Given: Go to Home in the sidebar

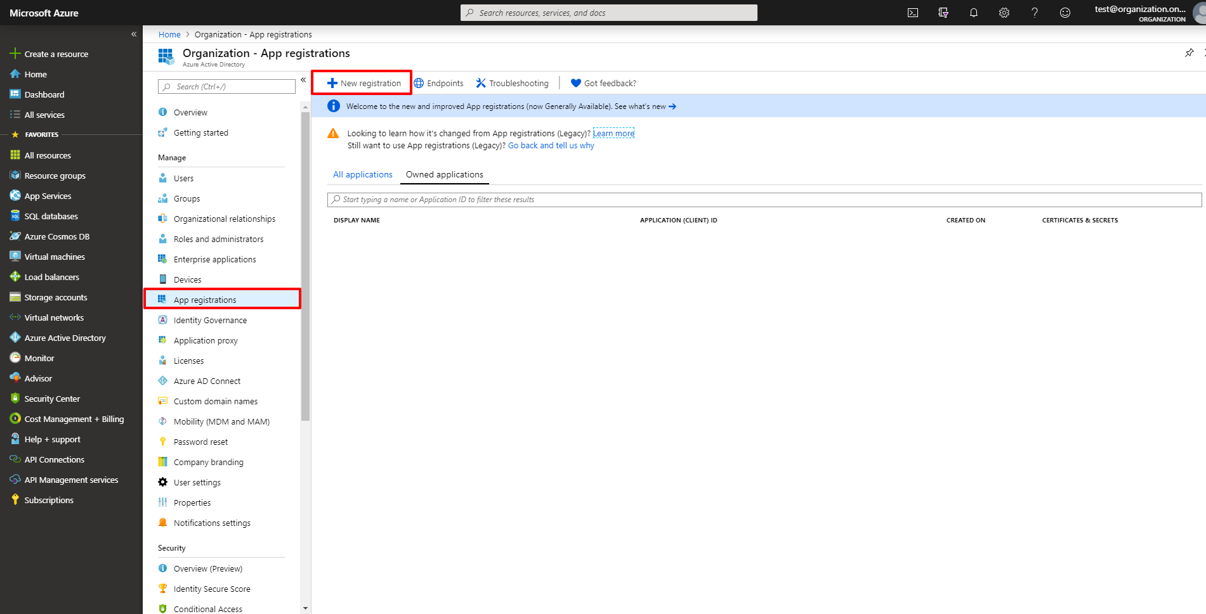Looking at the screenshot, I should pyautogui.click(x=29, y=74).
